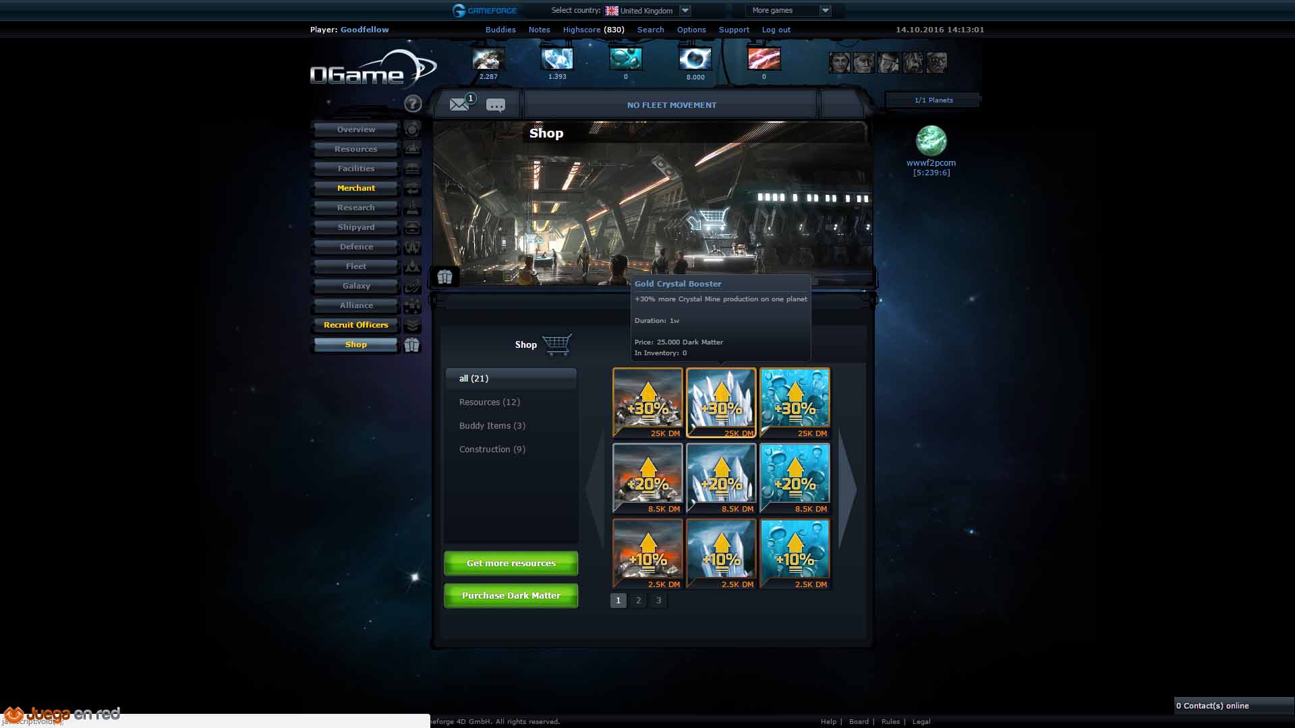
Task: Click Purchase Dark Matter button
Action: (x=511, y=595)
